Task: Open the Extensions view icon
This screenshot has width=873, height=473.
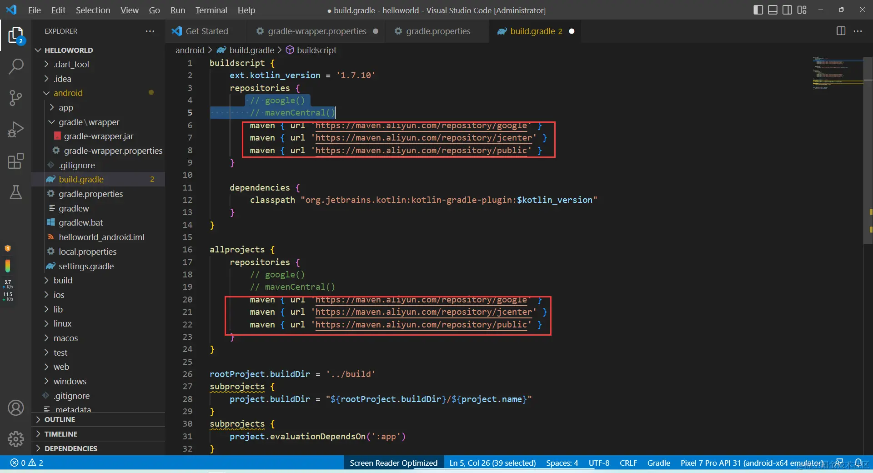Action: (15, 161)
